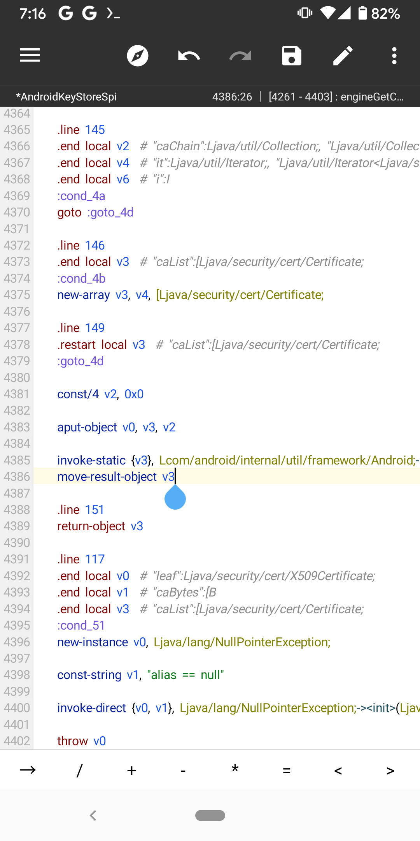The image size is (420, 841).
Task: Place cursor on return-object v3 line
Action: 100,526
